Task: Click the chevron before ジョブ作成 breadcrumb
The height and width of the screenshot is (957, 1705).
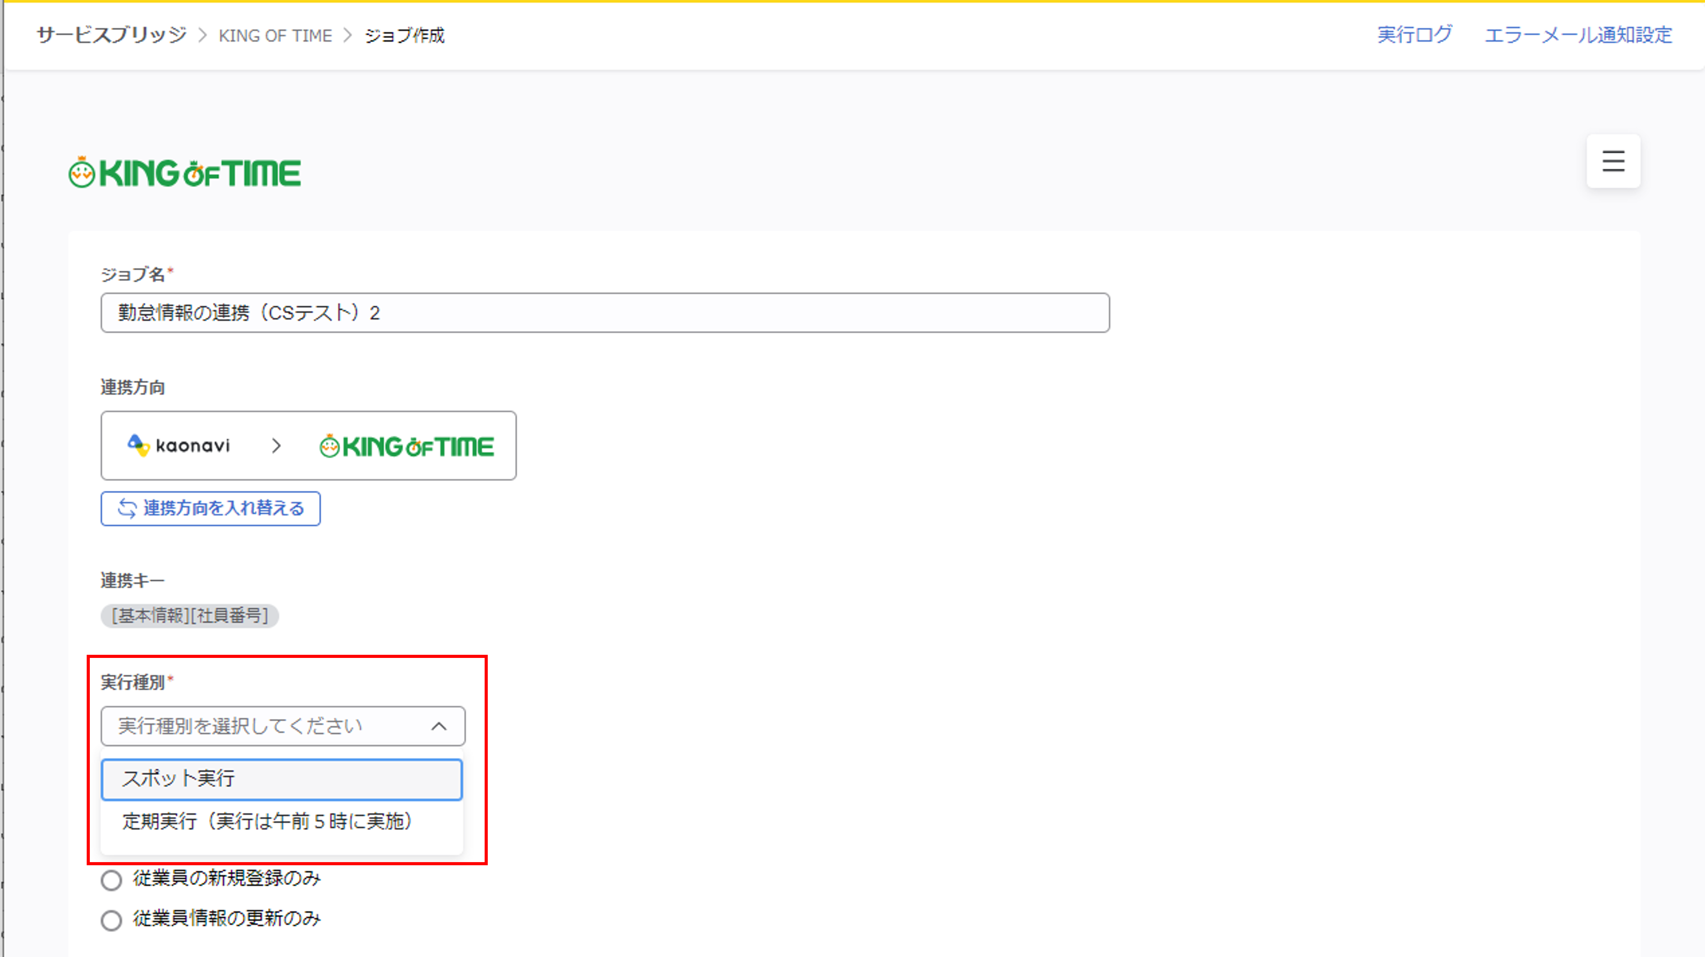Action: (x=348, y=36)
